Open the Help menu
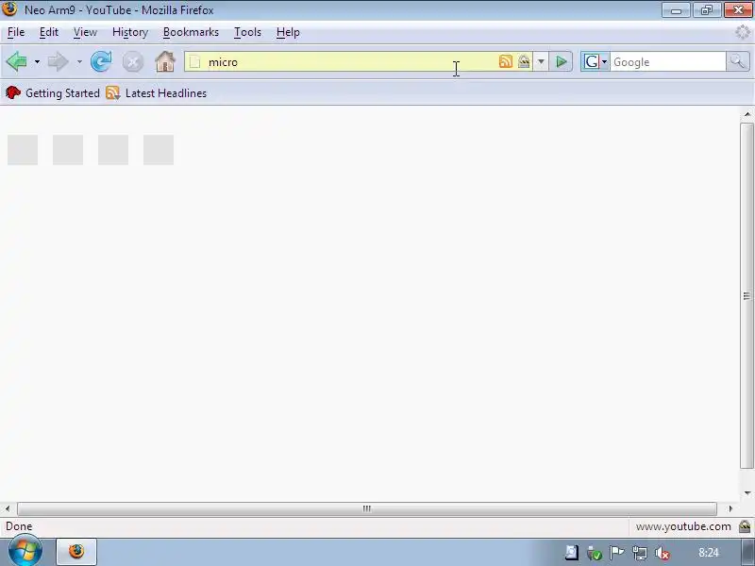The image size is (755, 566). [x=288, y=32]
